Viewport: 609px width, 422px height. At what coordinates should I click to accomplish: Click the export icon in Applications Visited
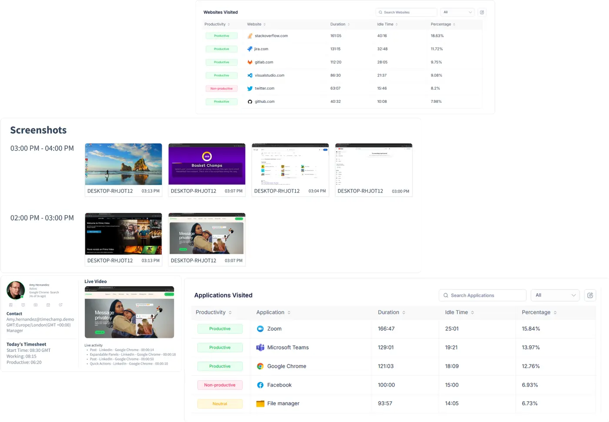[x=590, y=295]
